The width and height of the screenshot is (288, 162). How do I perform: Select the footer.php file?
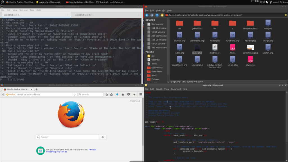point(215,37)
